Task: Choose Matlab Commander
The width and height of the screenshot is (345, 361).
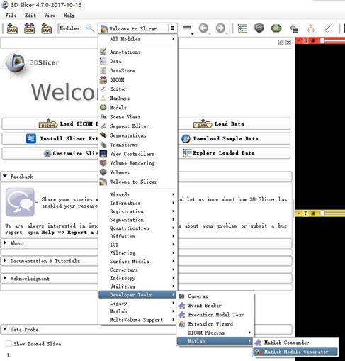Action: pos(295,343)
